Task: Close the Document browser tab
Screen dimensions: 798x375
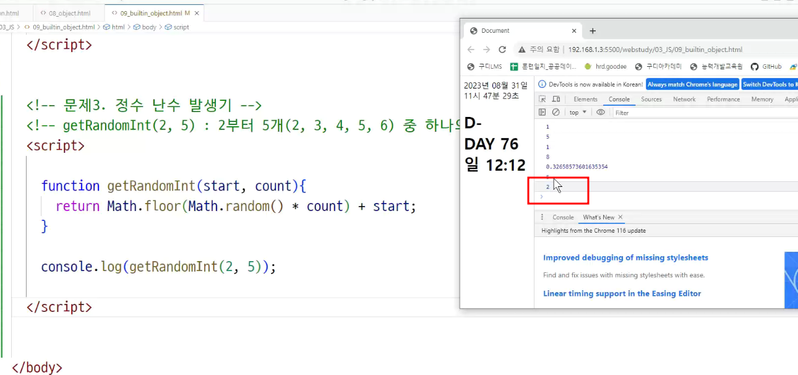Action: (574, 30)
